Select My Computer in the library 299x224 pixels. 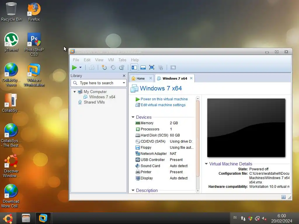(95, 92)
